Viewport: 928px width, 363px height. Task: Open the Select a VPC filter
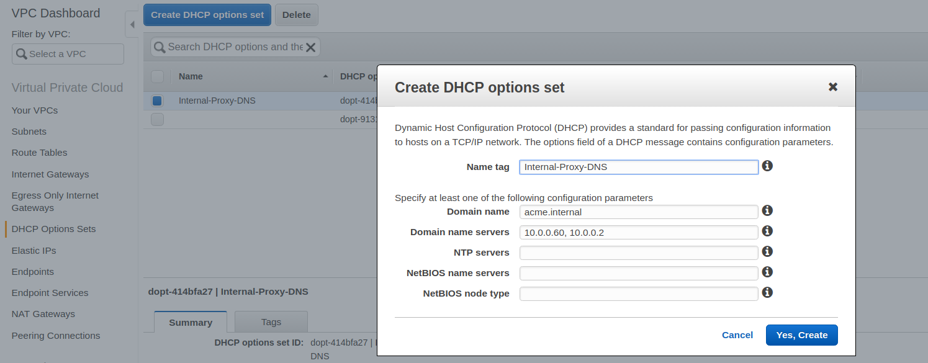67,54
